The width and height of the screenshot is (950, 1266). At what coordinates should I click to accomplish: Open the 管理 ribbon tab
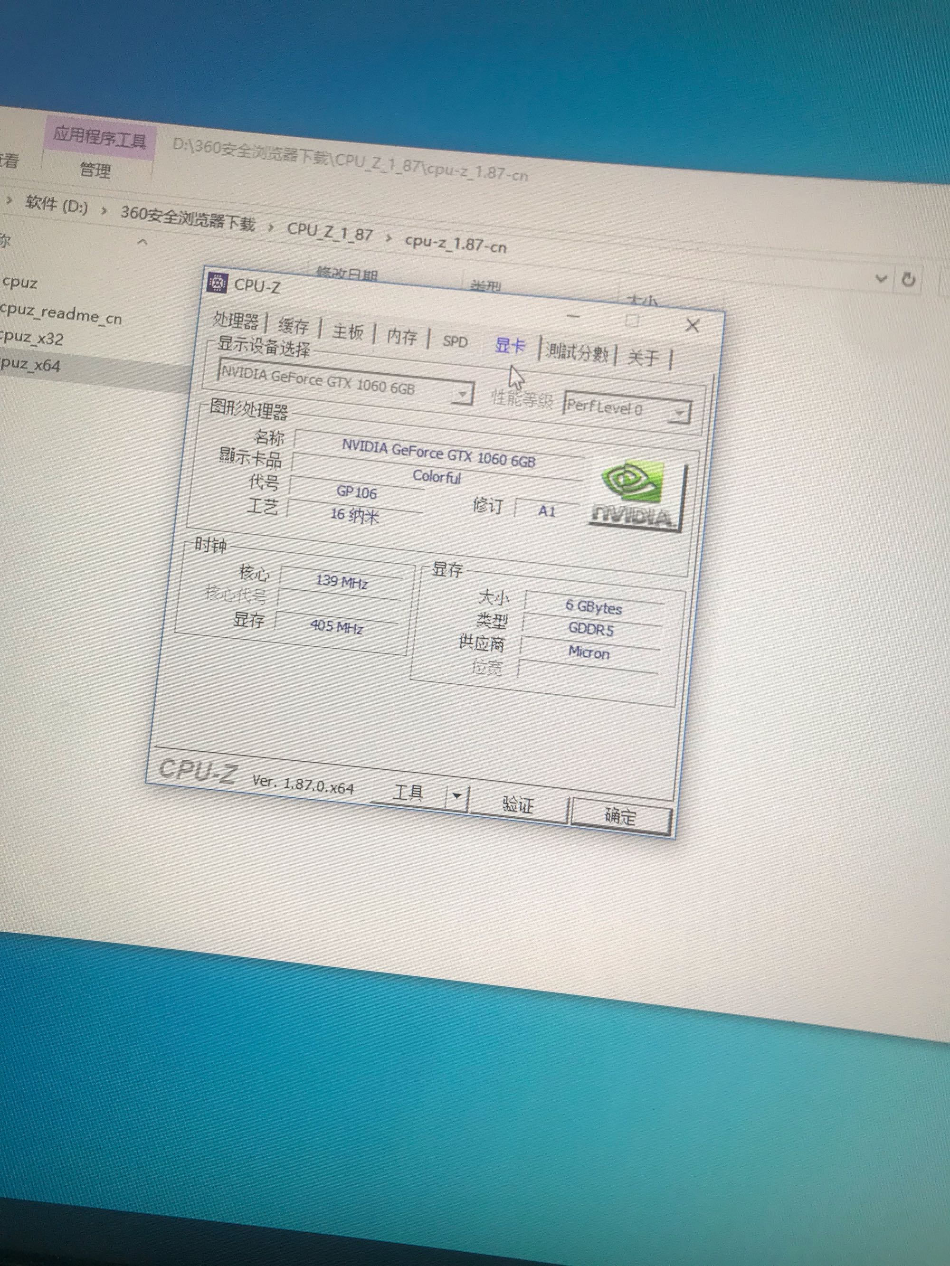(95, 170)
